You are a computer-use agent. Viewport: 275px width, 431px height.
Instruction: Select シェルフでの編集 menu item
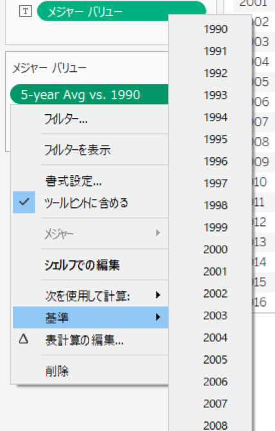82,265
